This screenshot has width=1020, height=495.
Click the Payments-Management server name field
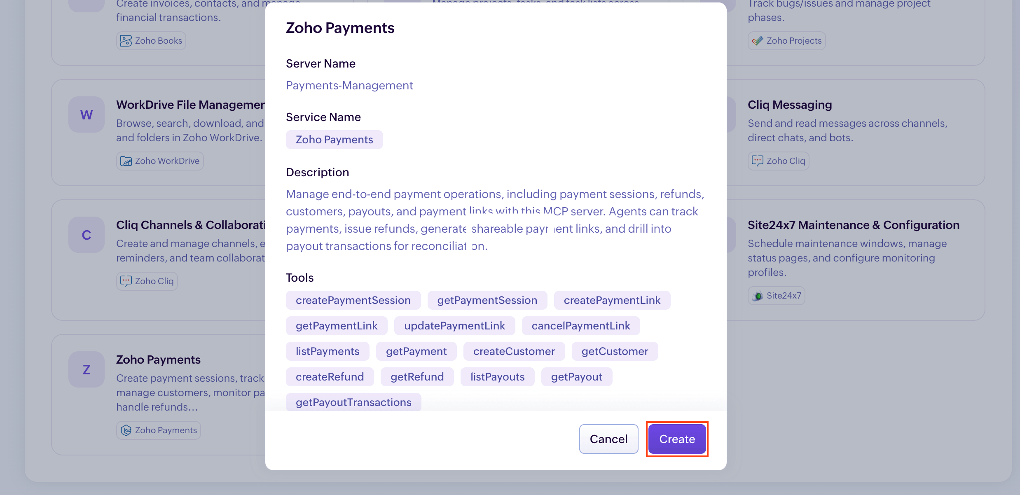[x=349, y=85]
